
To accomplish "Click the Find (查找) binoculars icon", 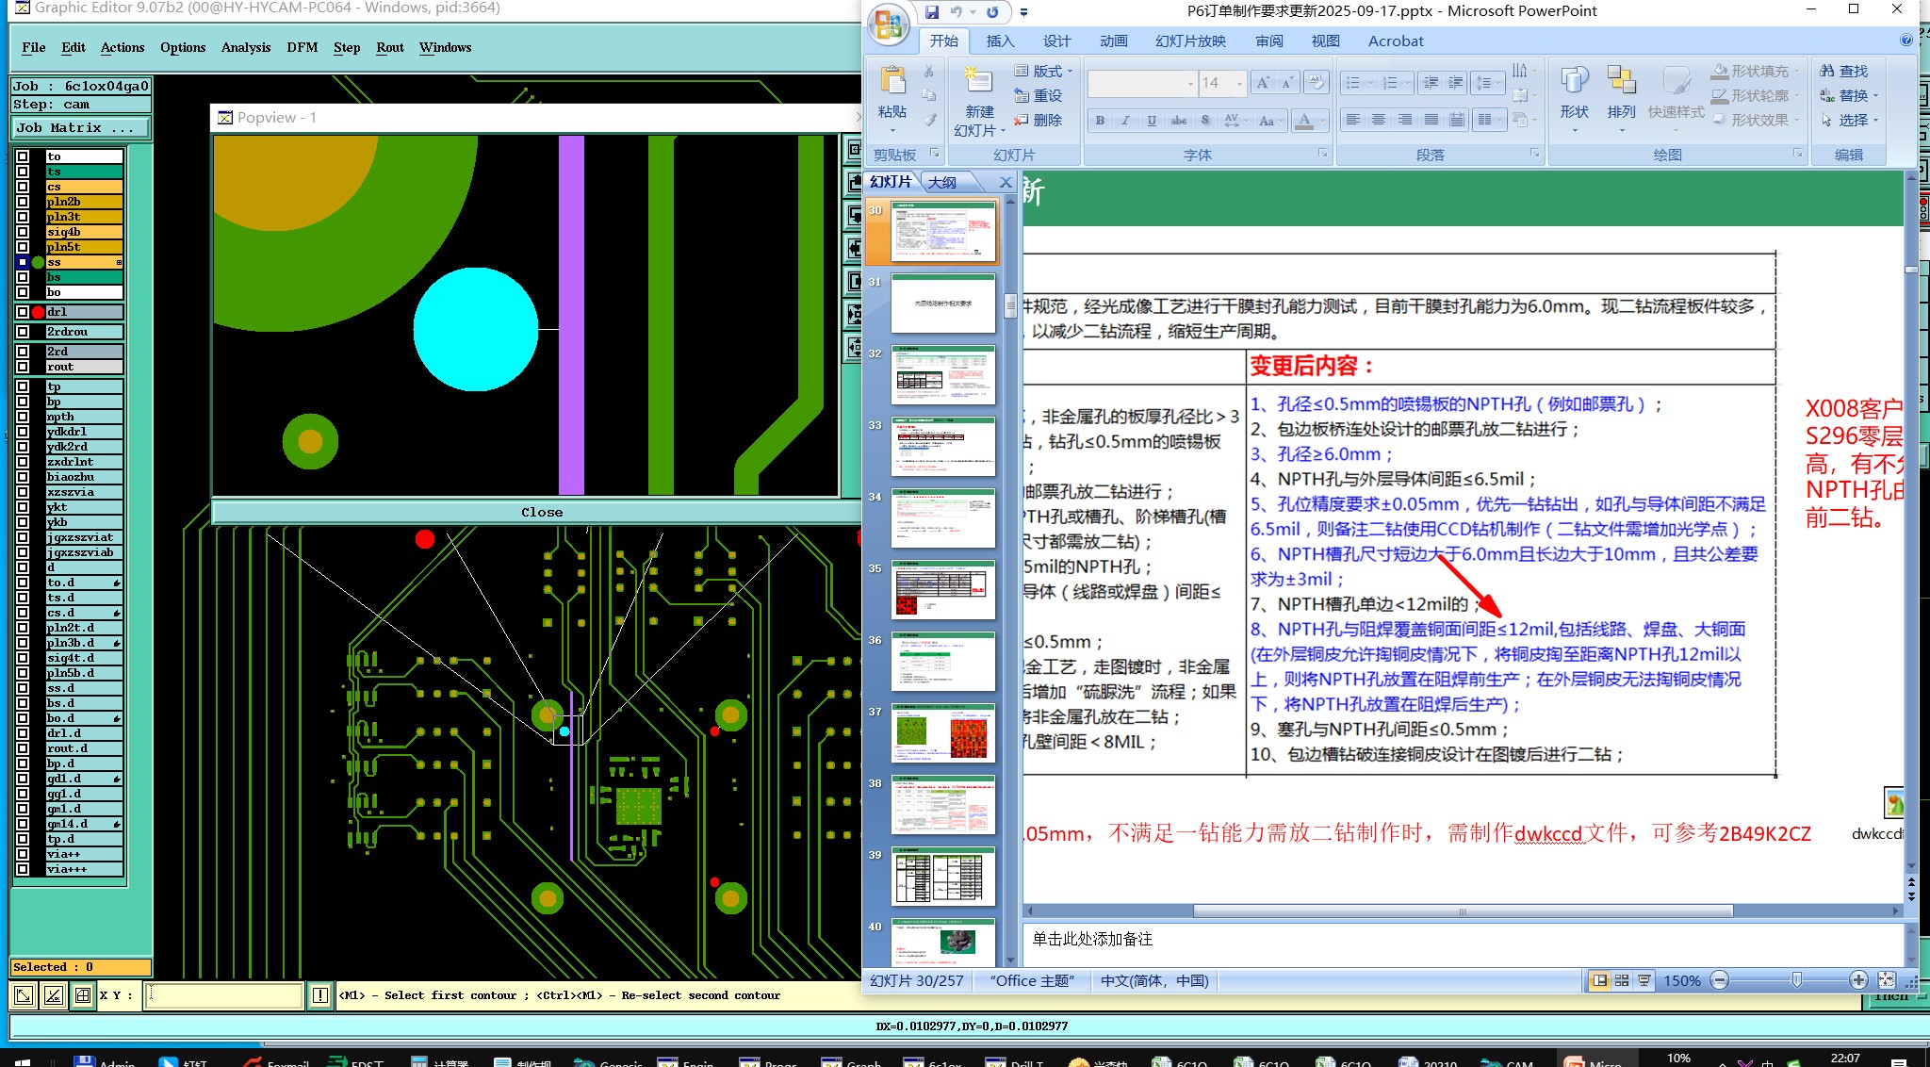I will (x=1827, y=71).
